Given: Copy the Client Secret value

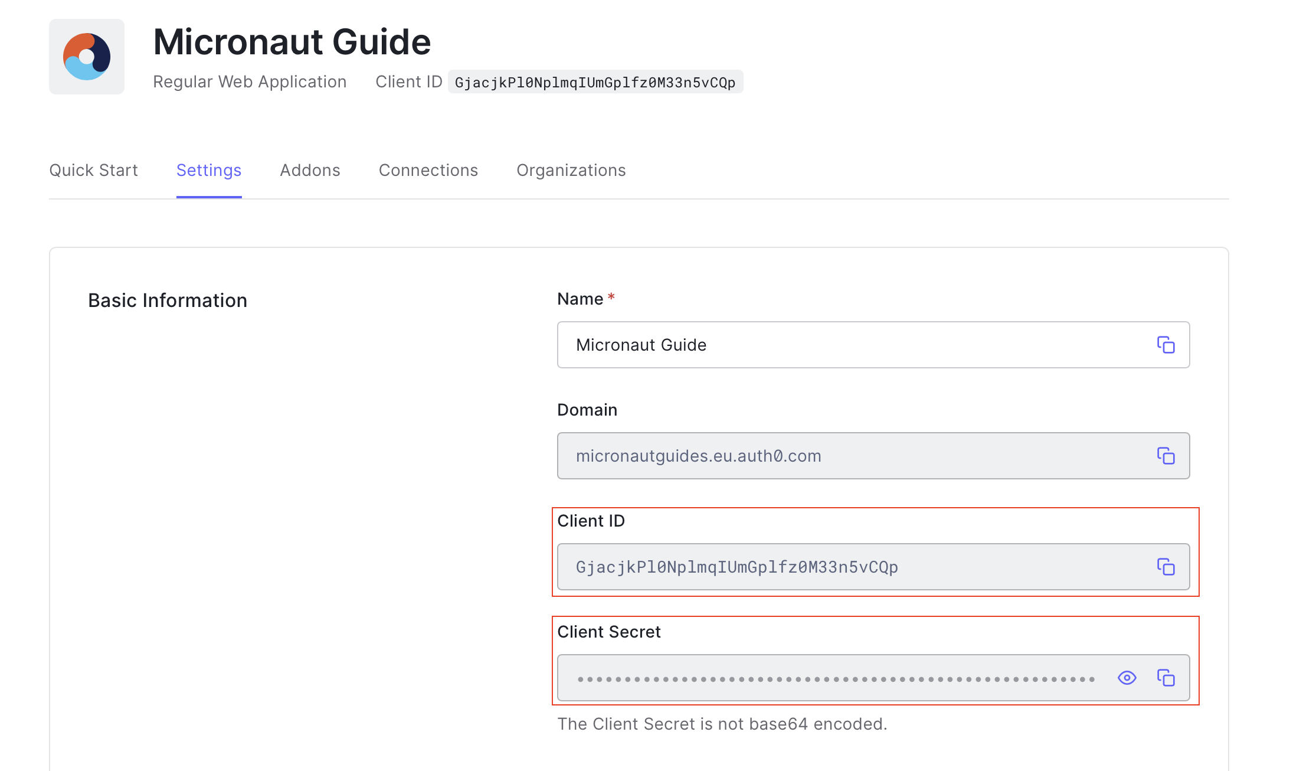Looking at the screenshot, I should [x=1166, y=678].
